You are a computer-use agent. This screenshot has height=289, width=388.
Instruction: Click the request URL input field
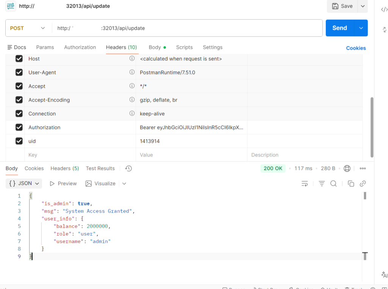(x=189, y=28)
